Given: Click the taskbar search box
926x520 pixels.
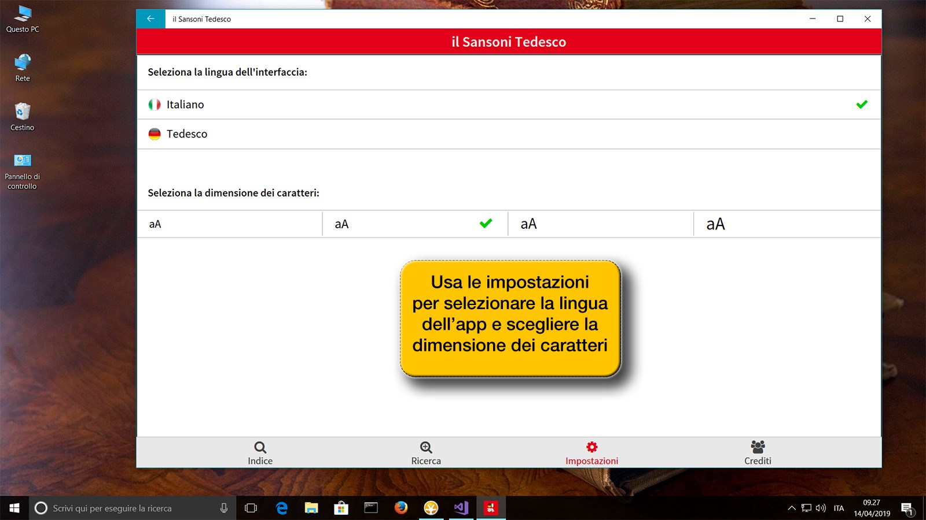Looking at the screenshot, I should (133, 508).
